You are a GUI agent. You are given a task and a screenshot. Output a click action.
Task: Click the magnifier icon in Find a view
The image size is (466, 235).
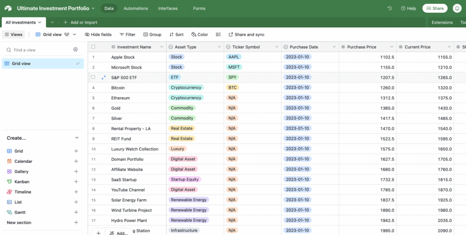pos(9,50)
